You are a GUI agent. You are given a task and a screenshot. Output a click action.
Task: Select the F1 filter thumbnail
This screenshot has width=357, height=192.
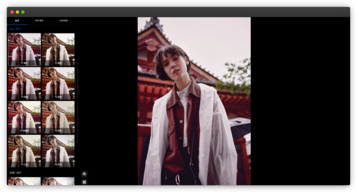[x=24, y=50]
